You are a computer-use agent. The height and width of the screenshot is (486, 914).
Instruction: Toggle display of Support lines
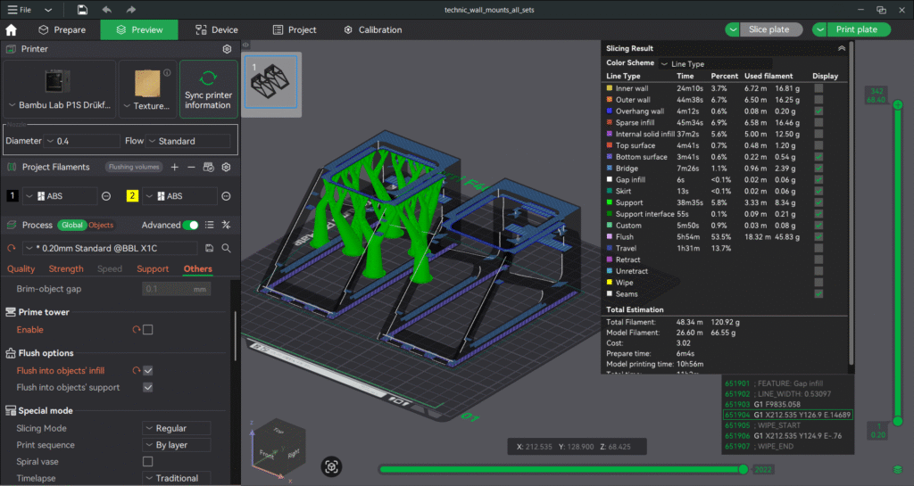pyautogui.click(x=819, y=202)
